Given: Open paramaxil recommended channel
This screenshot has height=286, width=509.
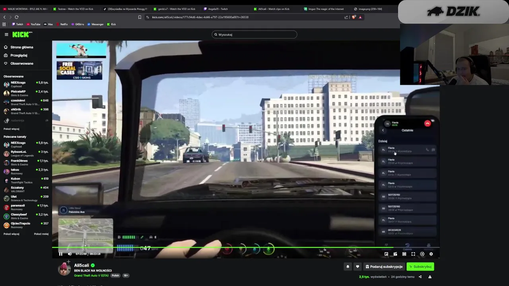Looking at the screenshot, I should pos(26,207).
